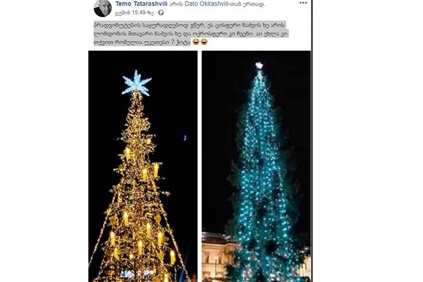This screenshot has width=423, height=282.
Task: Click the first line of the highlighted text
Action: 190,25
